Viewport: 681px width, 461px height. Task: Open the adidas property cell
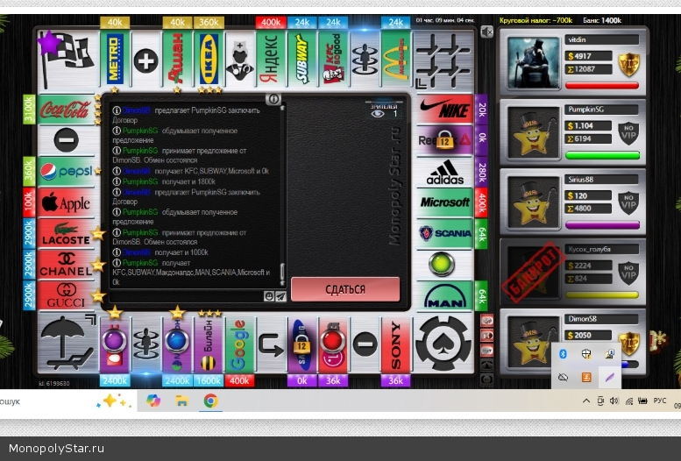(444, 172)
